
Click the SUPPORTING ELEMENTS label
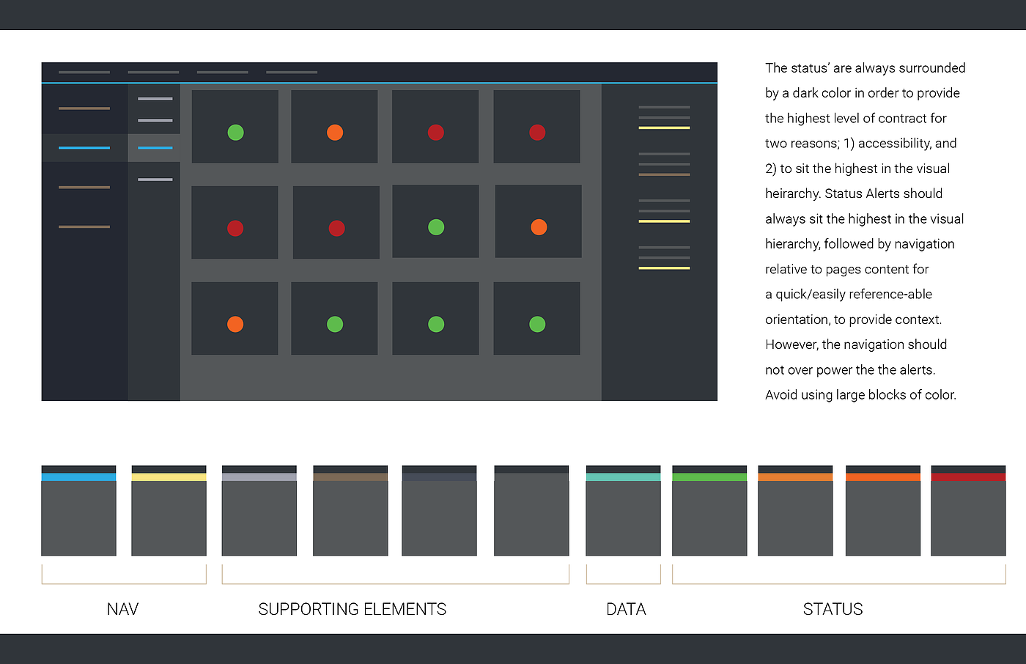click(353, 609)
